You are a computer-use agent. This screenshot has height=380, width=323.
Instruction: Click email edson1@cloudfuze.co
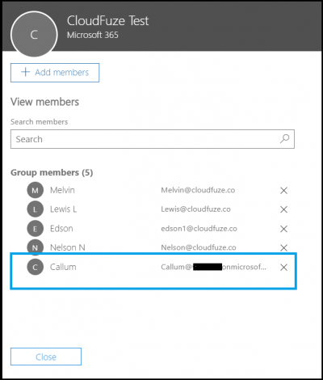point(199,229)
